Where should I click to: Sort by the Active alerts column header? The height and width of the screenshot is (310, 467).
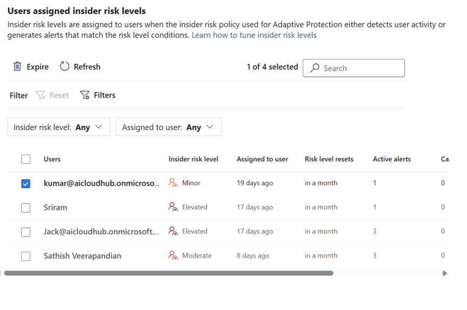[391, 159]
